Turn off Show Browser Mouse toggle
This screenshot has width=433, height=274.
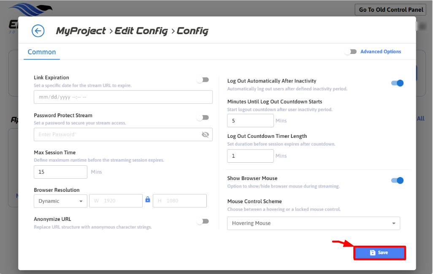(x=397, y=180)
